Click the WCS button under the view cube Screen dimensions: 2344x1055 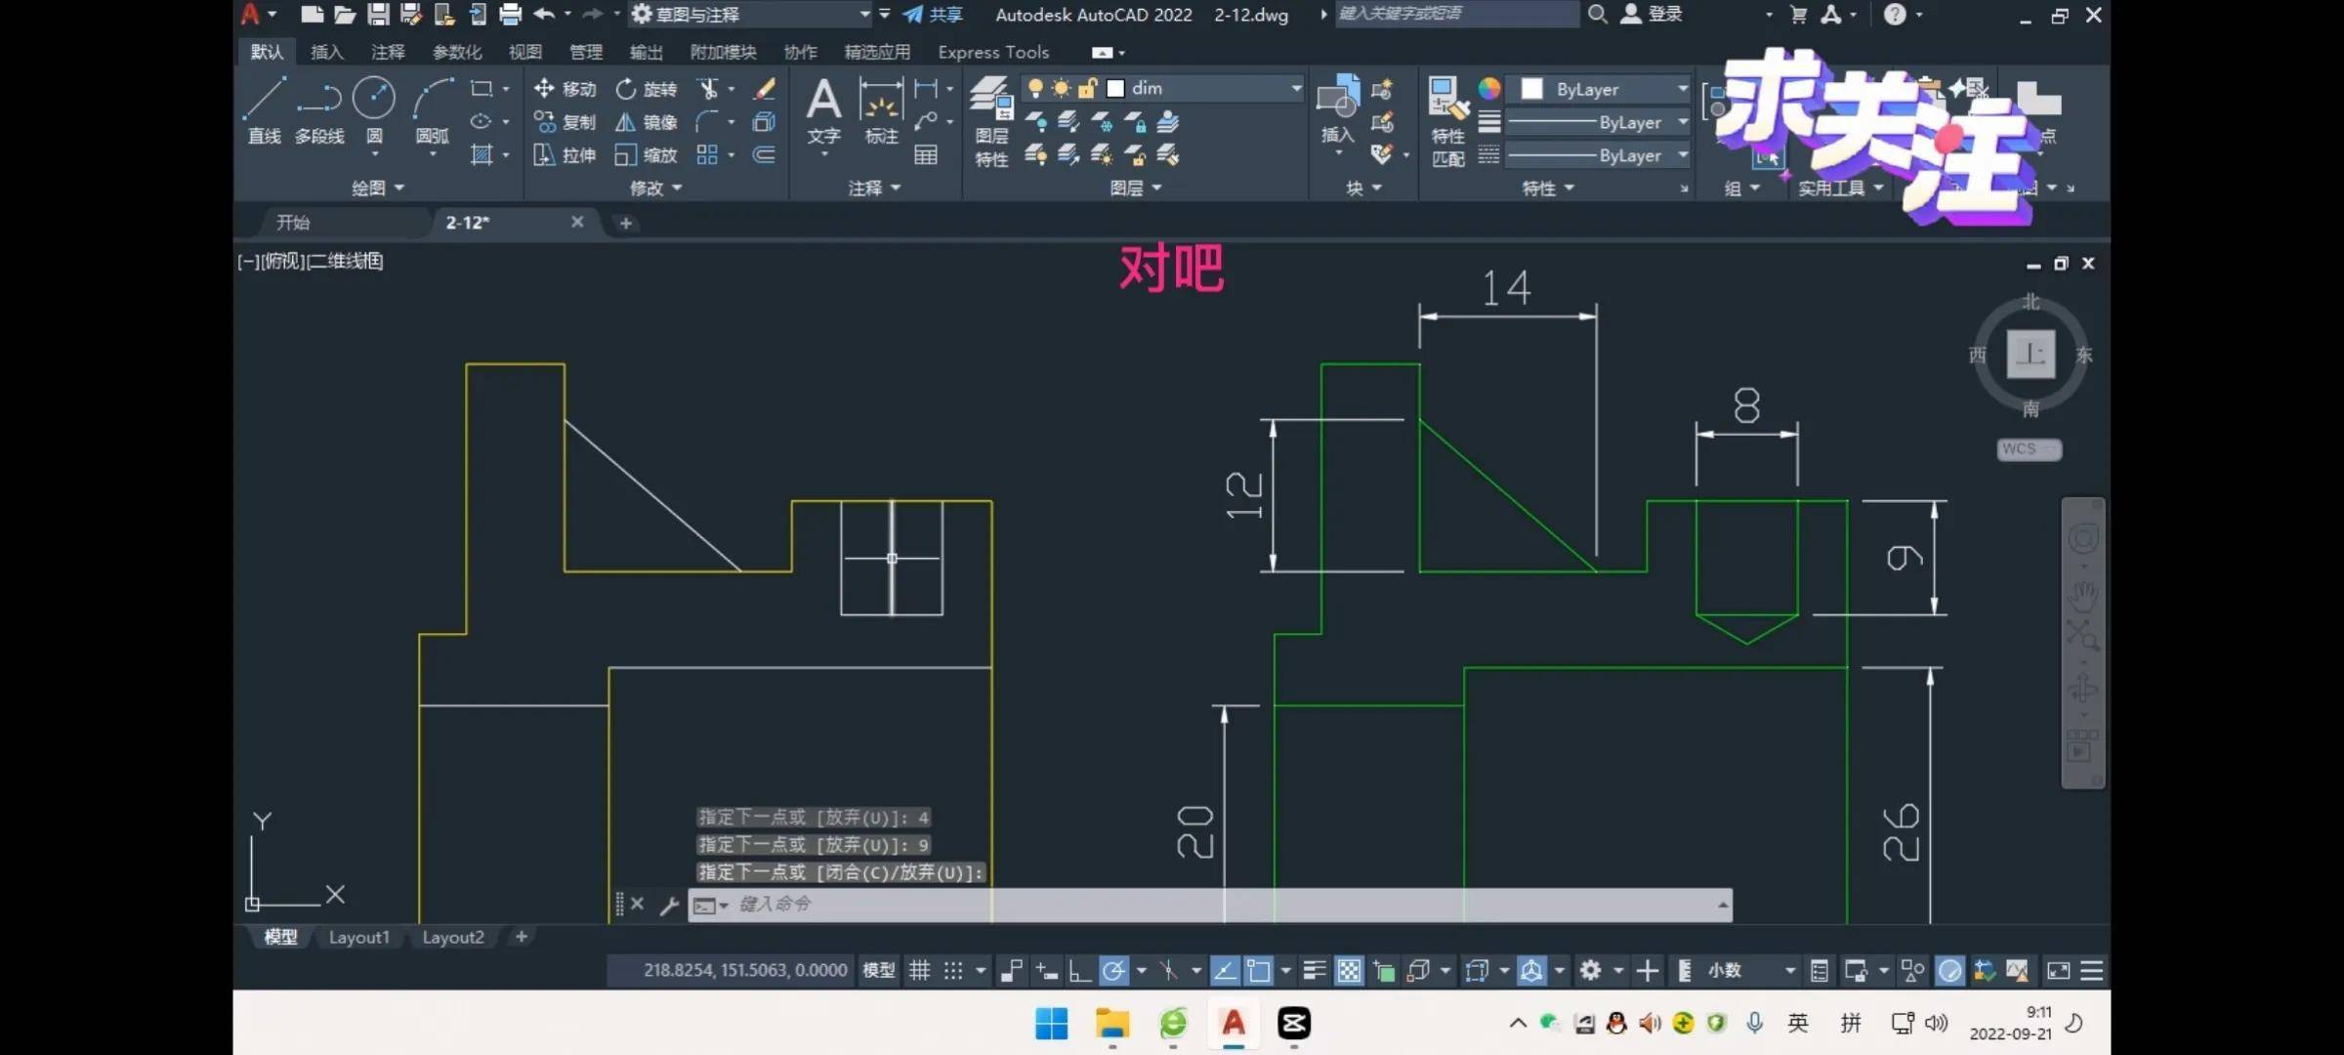(2029, 448)
